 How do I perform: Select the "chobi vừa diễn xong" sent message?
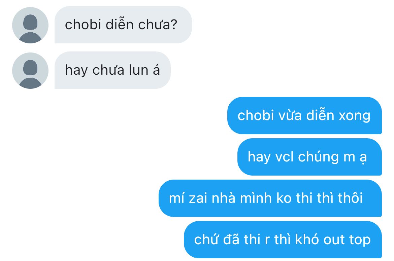(304, 115)
